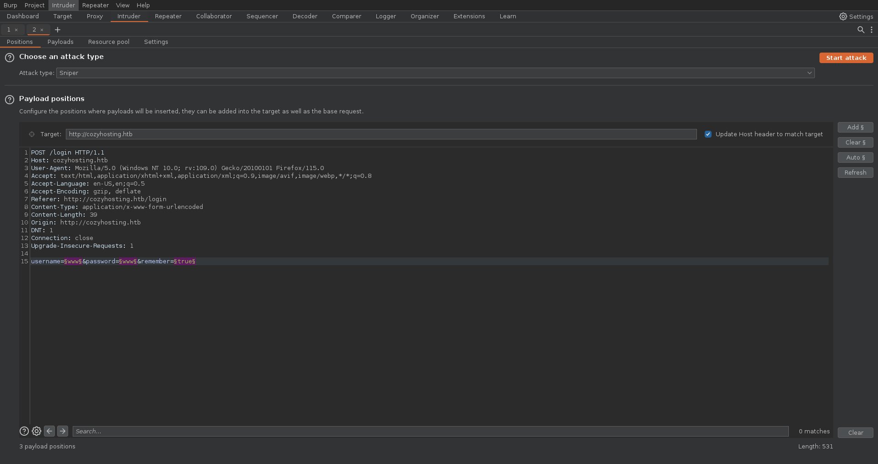Switch to the Learn tab

pos(508,16)
